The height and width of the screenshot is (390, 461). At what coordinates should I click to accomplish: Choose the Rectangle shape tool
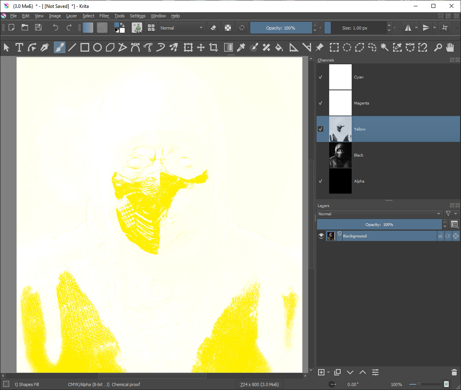84,48
